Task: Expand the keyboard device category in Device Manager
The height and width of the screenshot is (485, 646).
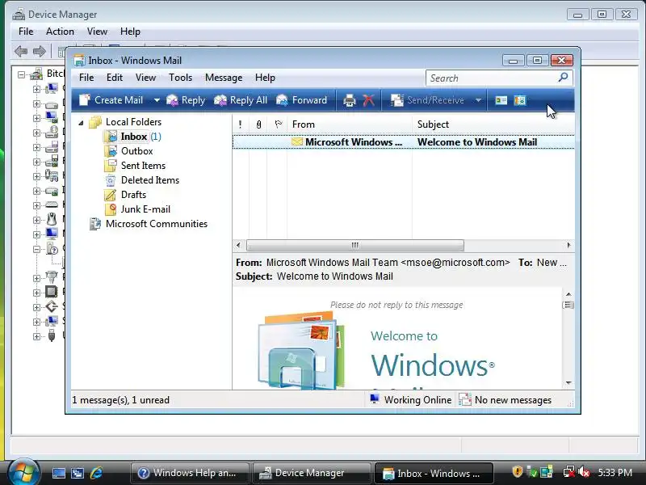Action: [36, 205]
